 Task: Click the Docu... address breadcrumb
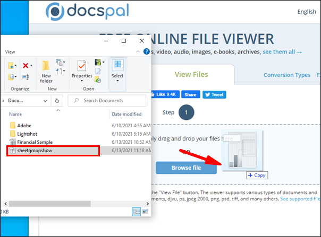tap(15, 101)
